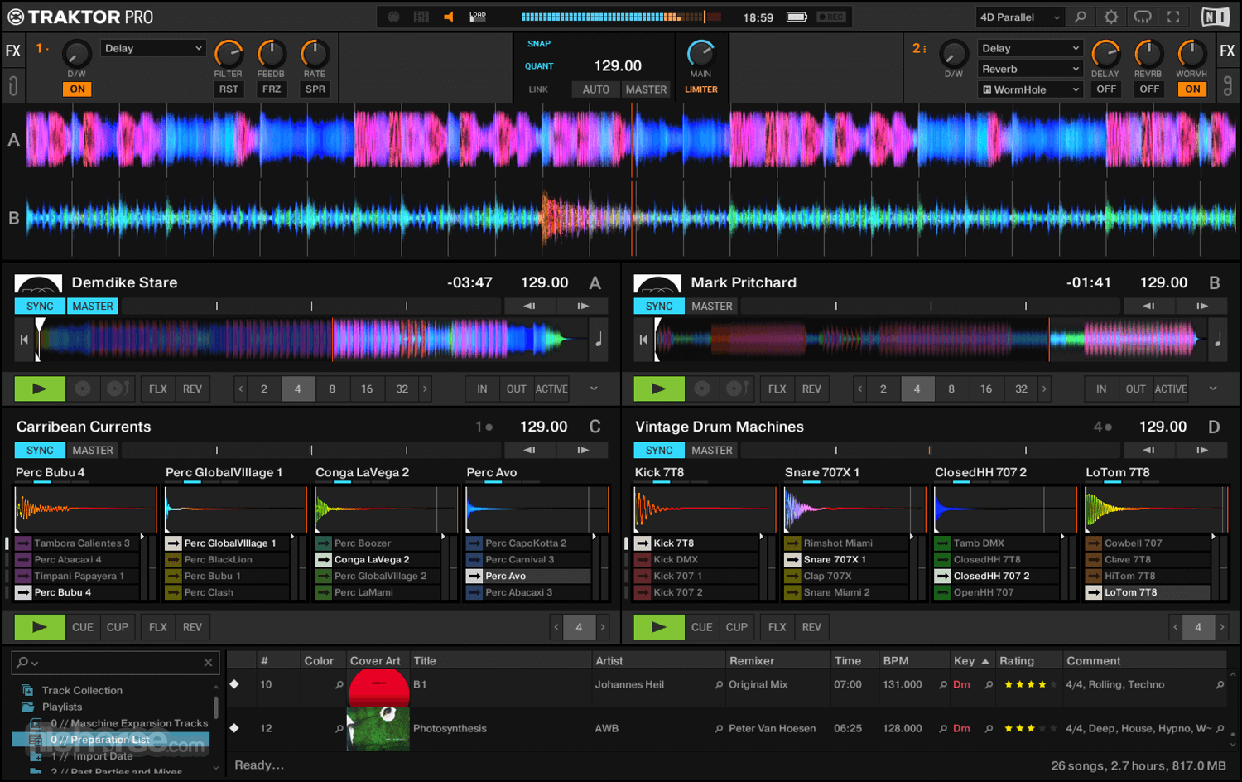The width and height of the screenshot is (1242, 782).
Task: Open FX unit 2 WormHole effect dropdown
Action: tap(1030, 90)
